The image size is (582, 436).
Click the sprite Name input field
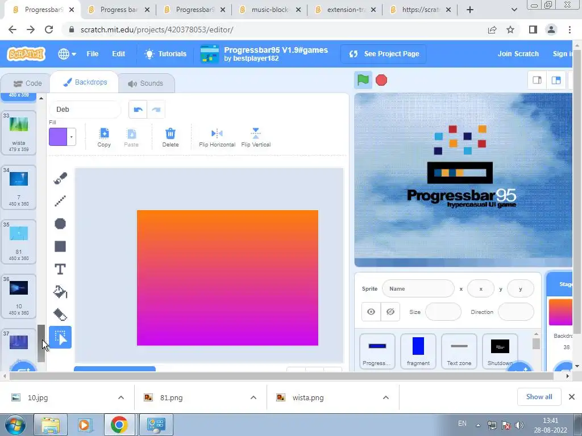tap(418, 289)
